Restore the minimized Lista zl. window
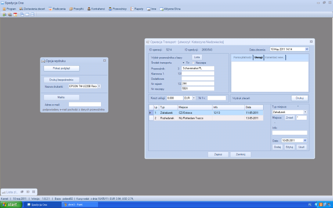The image size is (333, 208). click(x=22, y=192)
